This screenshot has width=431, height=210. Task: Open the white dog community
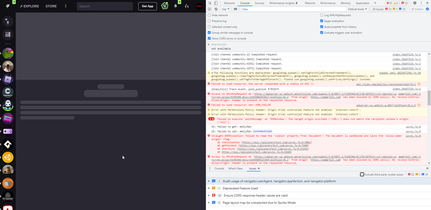pyautogui.click(x=7, y=67)
